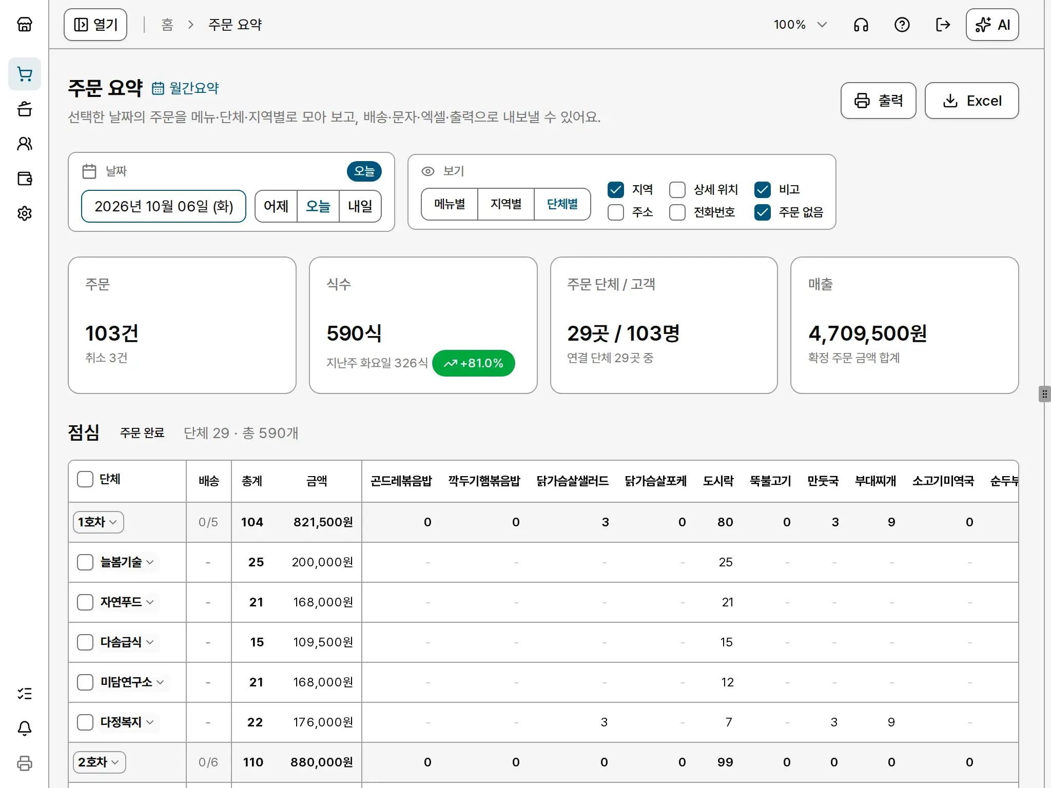Click the store home icon in sidebar
The width and height of the screenshot is (1051, 788).
click(x=25, y=24)
